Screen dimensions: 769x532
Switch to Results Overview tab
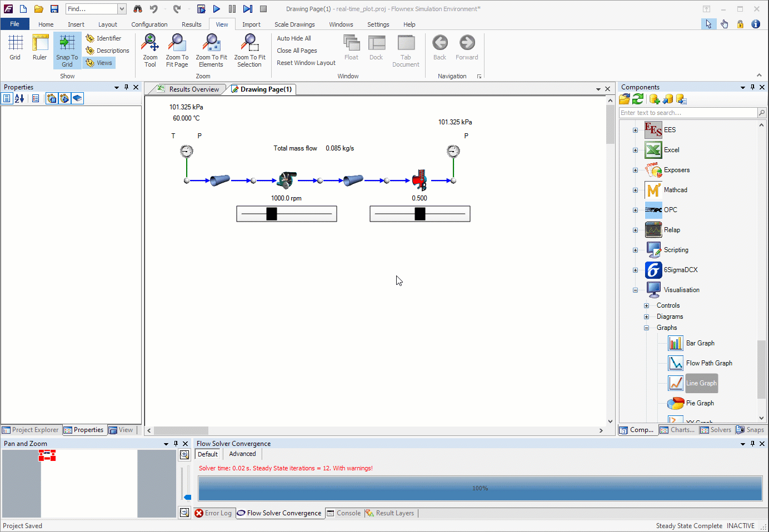pyautogui.click(x=193, y=89)
